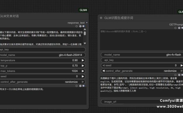This screenshot has width=183, height=113.
Task: Click previous arrow on right node control_after_generate
Action: coord(103,71)
